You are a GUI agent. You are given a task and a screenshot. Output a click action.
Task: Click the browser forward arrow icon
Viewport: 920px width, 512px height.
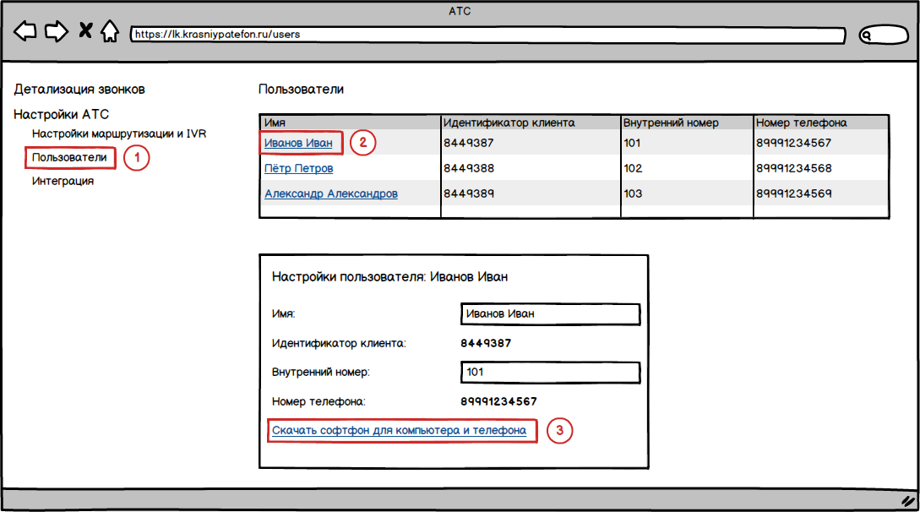56,32
